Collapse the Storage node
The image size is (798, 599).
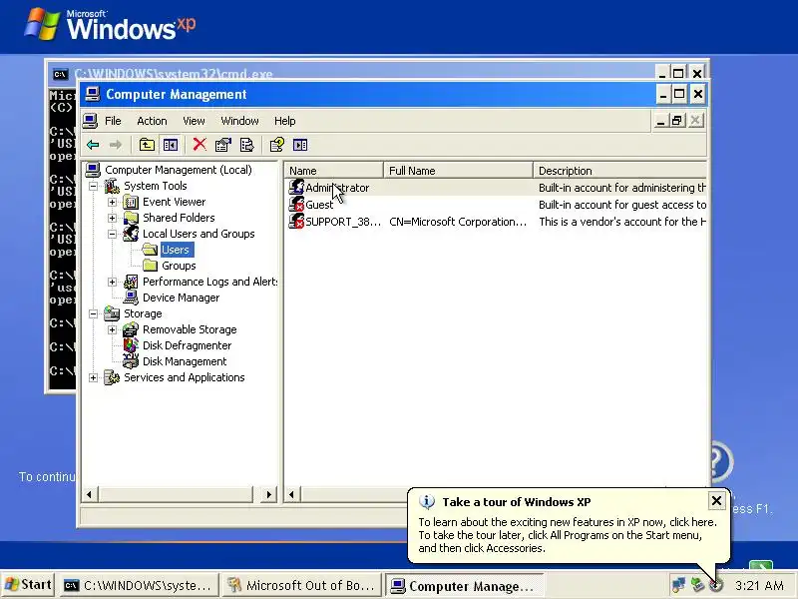(x=93, y=313)
